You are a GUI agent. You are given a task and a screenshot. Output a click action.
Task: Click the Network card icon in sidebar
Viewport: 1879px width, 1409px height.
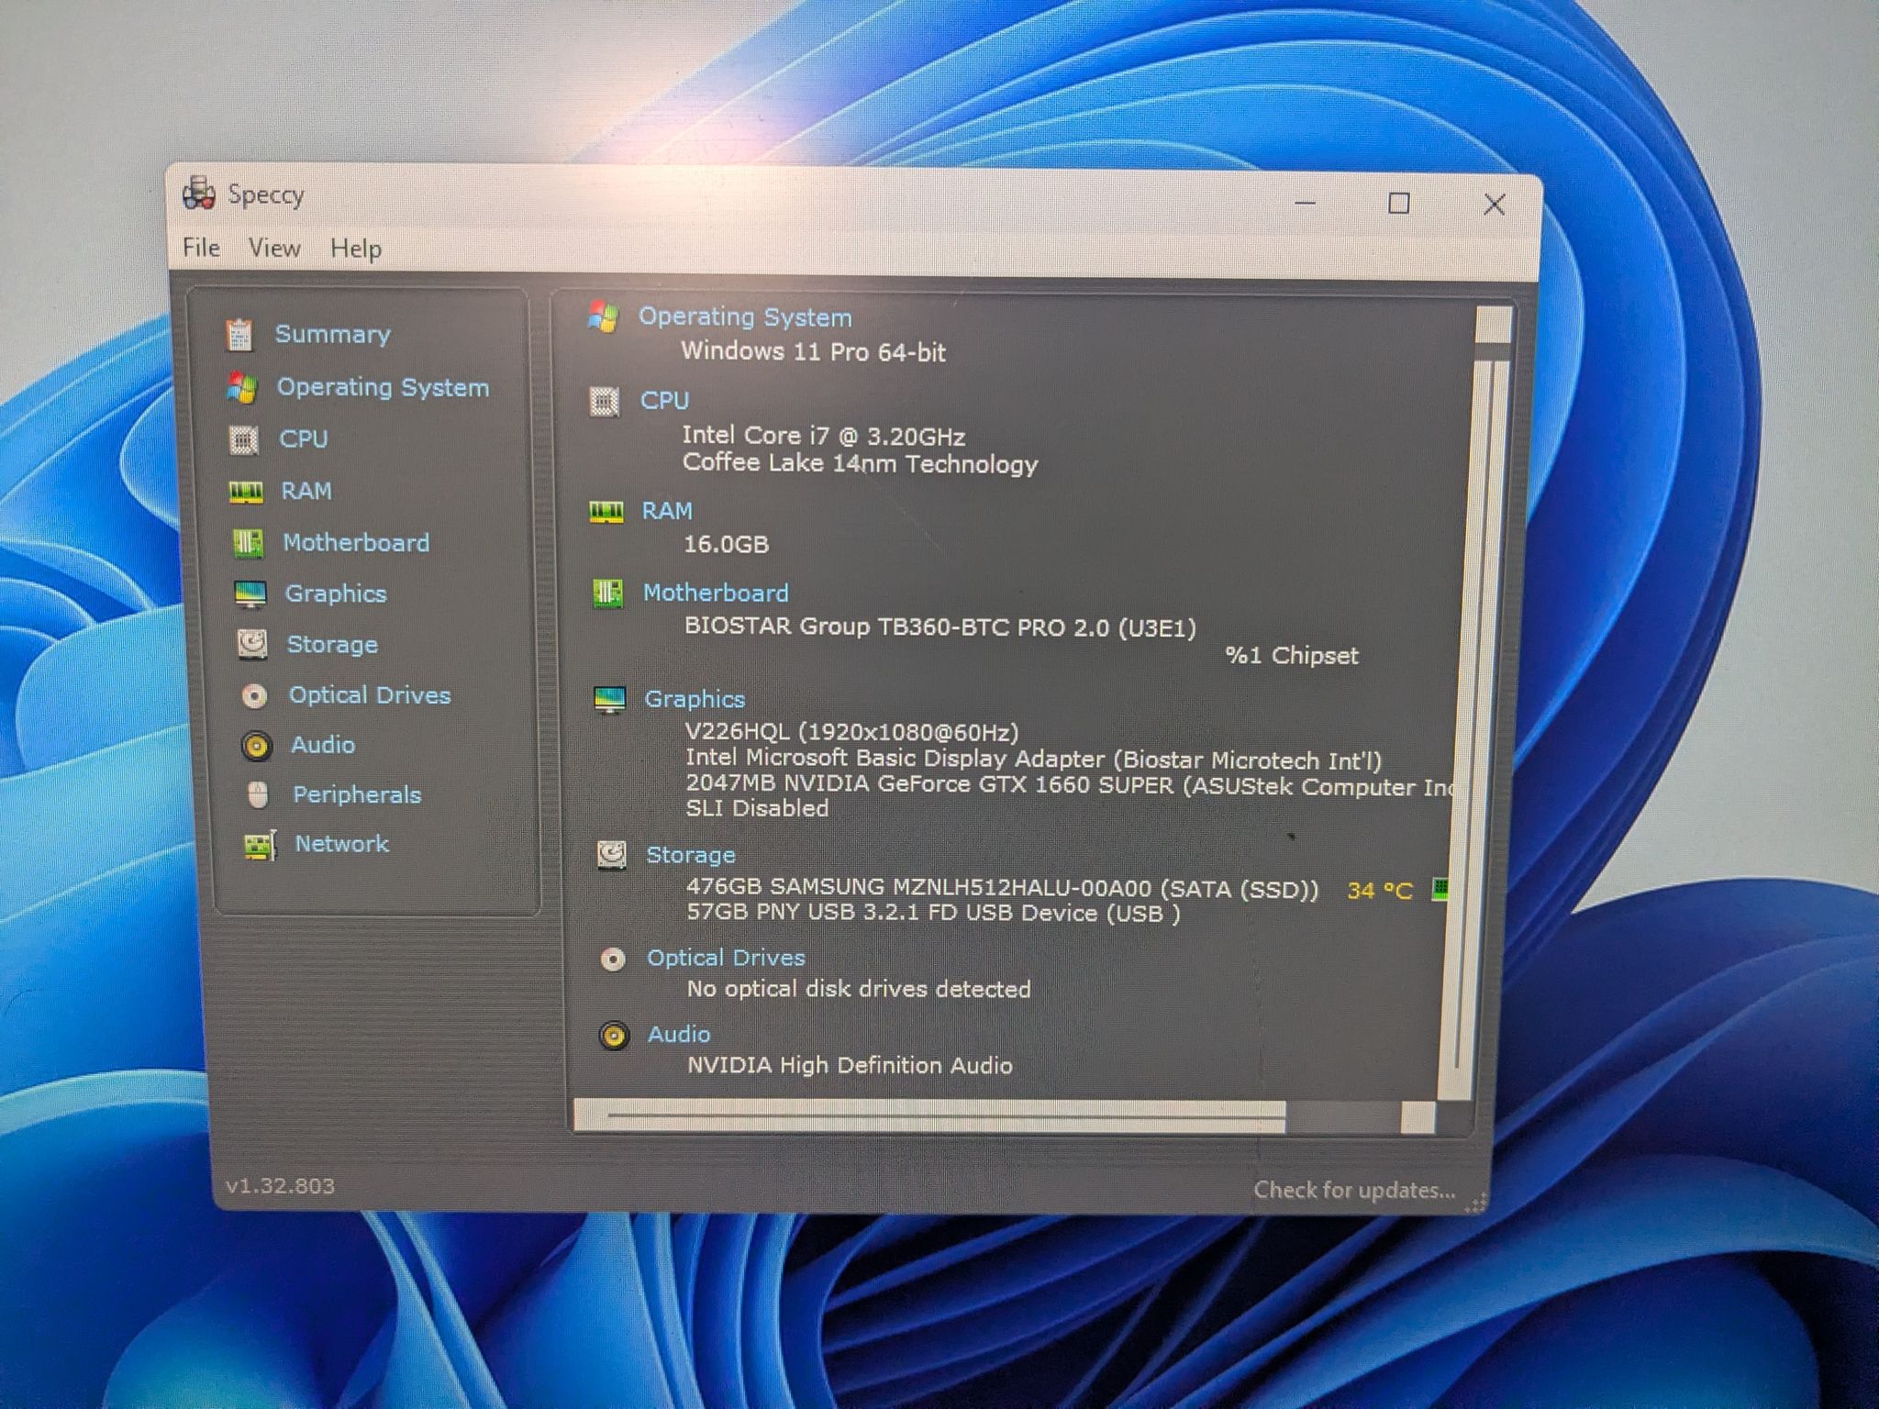[261, 845]
